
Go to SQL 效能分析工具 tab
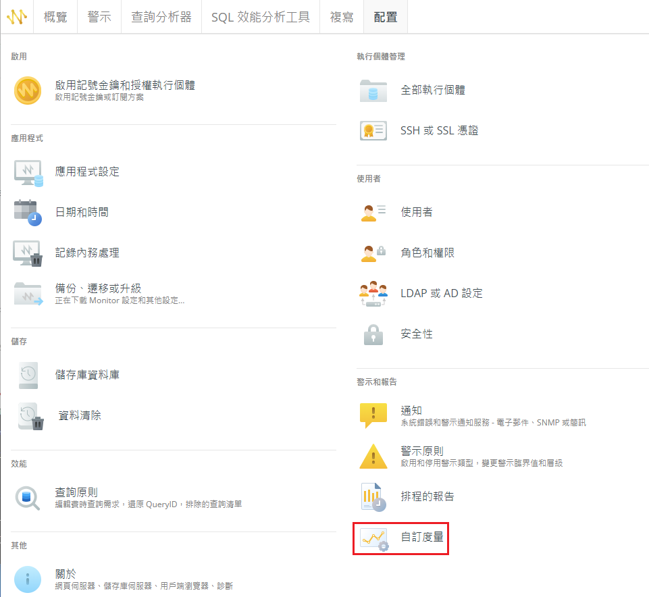[x=260, y=17]
